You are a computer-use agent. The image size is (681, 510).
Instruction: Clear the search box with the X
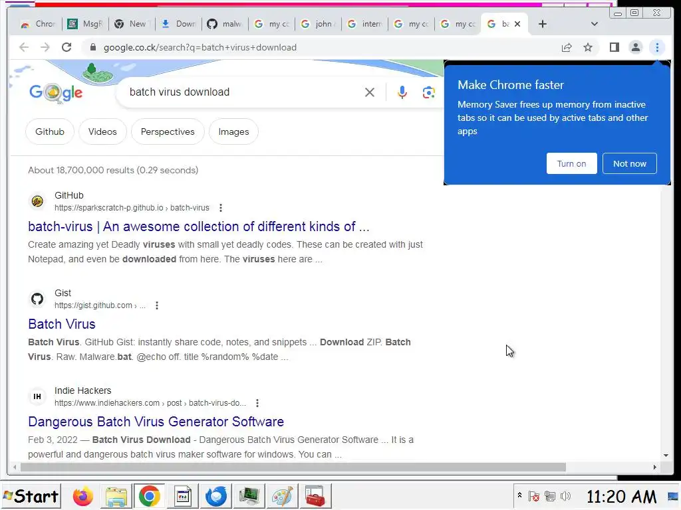tap(370, 92)
